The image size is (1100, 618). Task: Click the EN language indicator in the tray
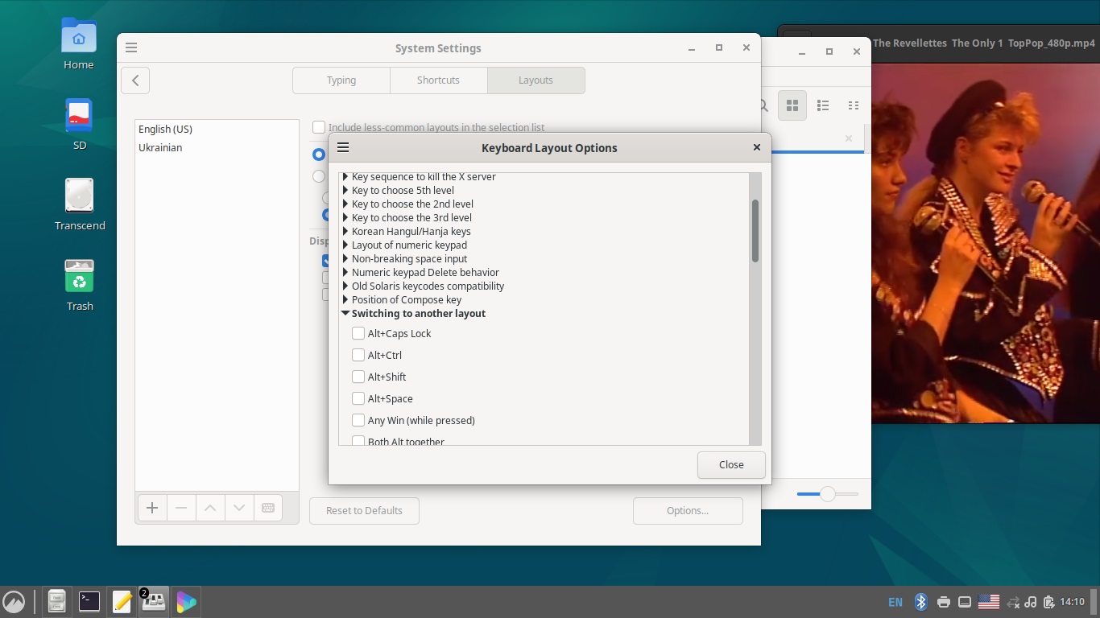click(x=895, y=602)
